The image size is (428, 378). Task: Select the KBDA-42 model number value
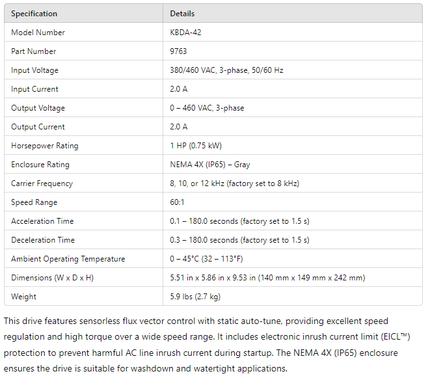click(185, 33)
